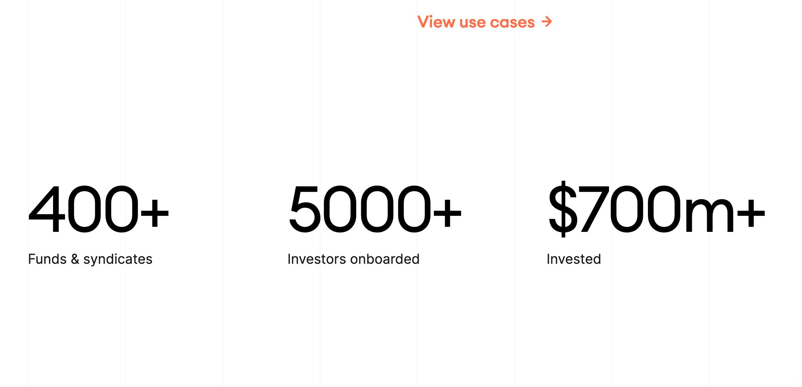Select the 400+ statistic number
The width and height of the screenshot is (802, 387).
(x=99, y=209)
